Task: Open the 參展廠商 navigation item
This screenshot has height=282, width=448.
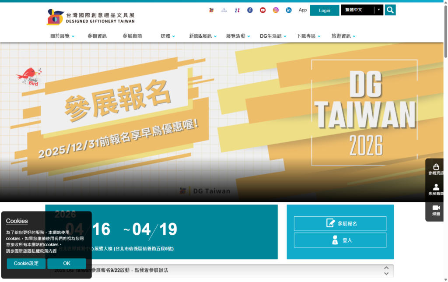Action: click(132, 36)
